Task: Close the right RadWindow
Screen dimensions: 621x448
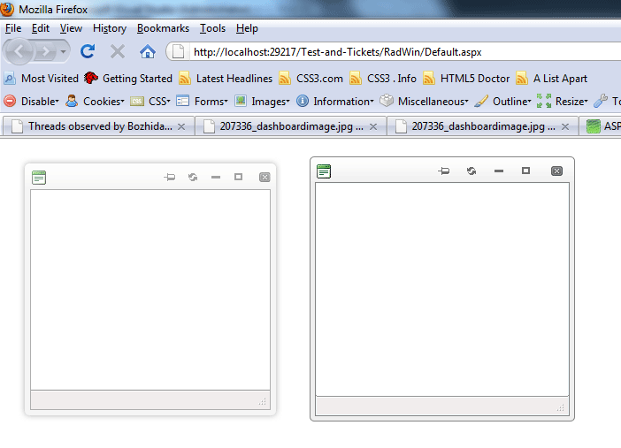Action: tap(556, 171)
